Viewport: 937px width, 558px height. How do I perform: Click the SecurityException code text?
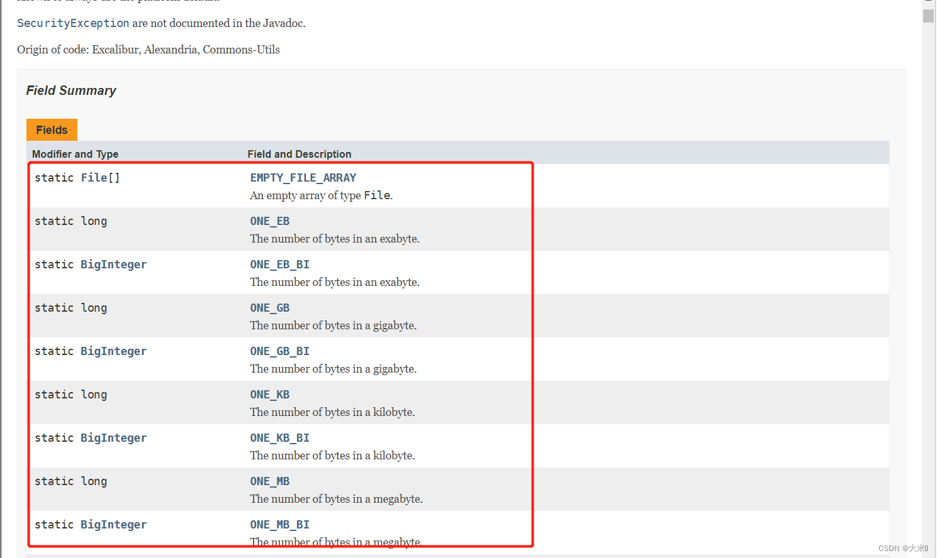click(x=73, y=23)
